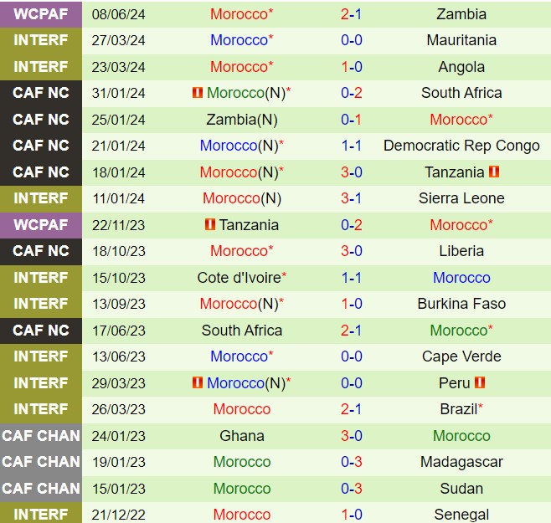Click red card icon next to Tanzania on 18/01/24

494,172
